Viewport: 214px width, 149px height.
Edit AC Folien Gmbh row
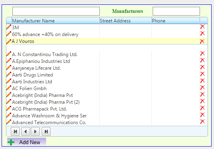tap(9, 88)
